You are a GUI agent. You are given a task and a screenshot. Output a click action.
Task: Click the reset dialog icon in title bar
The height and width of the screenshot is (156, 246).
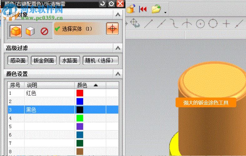click(103, 3)
